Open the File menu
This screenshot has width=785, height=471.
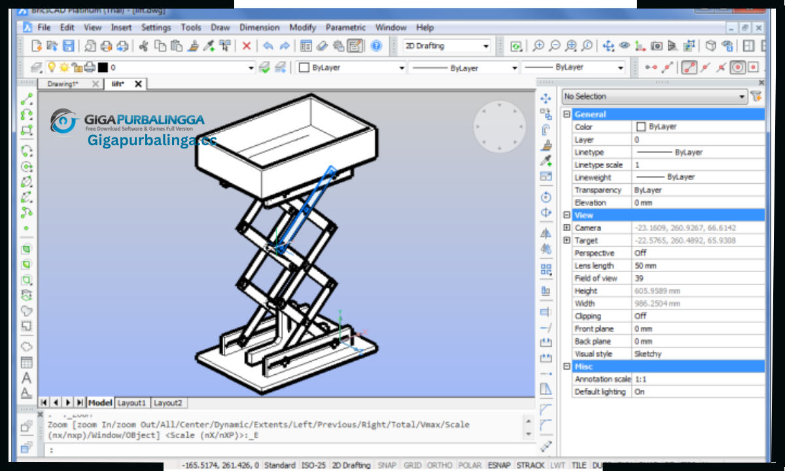click(x=44, y=27)
